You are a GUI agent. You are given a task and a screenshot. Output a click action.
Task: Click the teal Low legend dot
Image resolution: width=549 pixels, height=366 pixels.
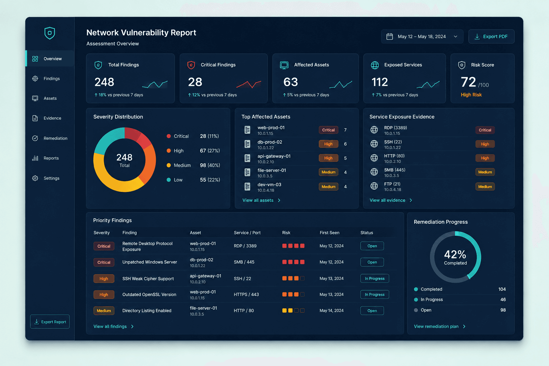click(169, 180)
